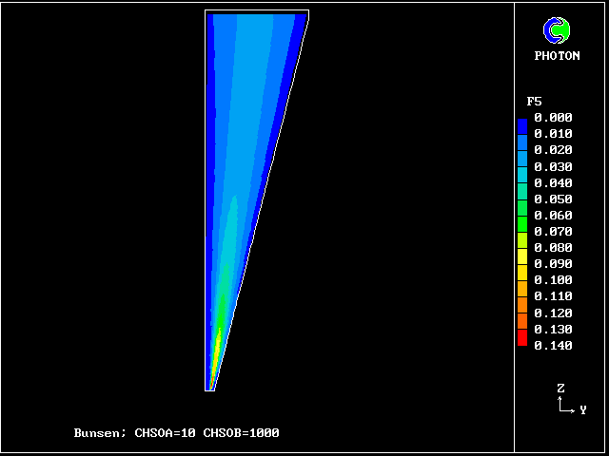Select the Bunsen CHSOA=10 CHSOB=1000 caption
609x456 pixels.
pyautogui.click(x=176, y=433)
